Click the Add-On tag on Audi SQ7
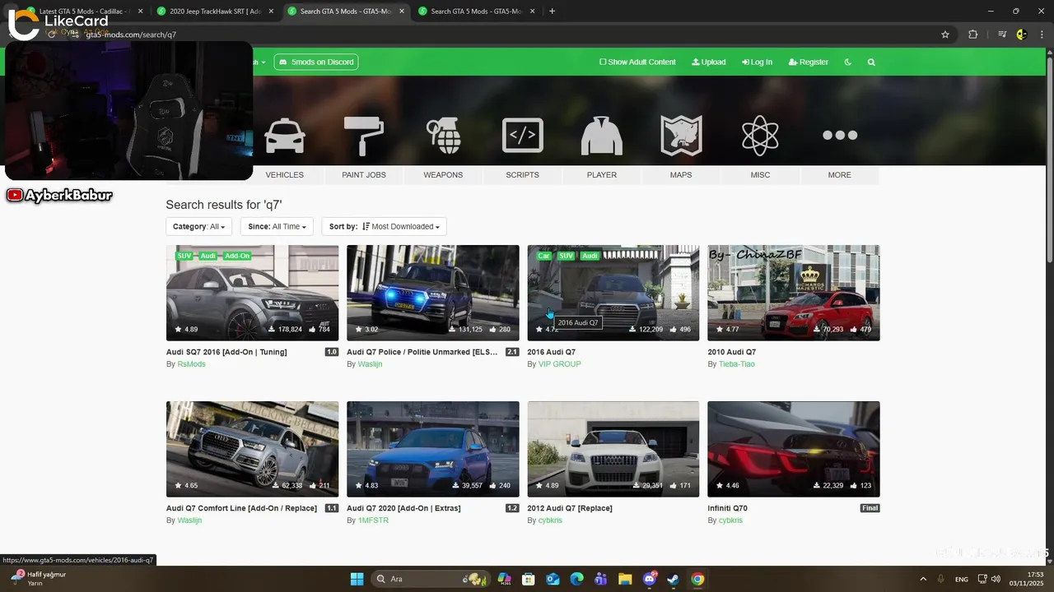This screenshot has width=1054, height=592. 237,256
